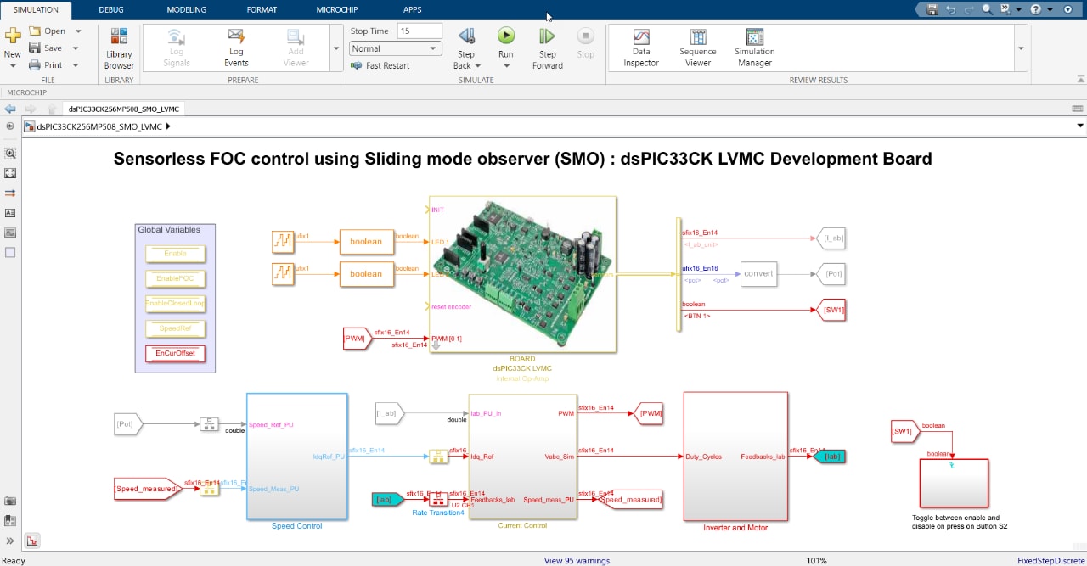Select the Zoom tool in left palette

click(10, 154)
